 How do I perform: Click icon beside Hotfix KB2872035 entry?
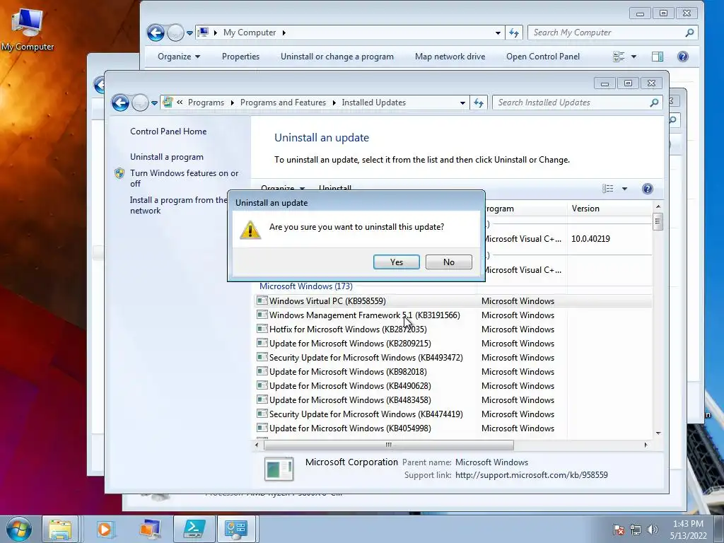point(262,329)
